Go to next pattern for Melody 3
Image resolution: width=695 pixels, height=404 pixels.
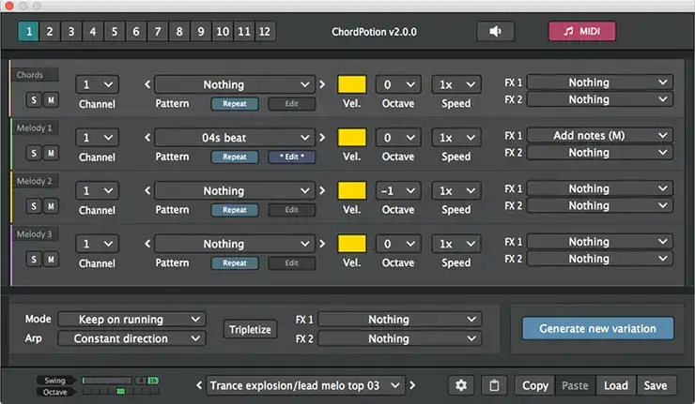322,244
